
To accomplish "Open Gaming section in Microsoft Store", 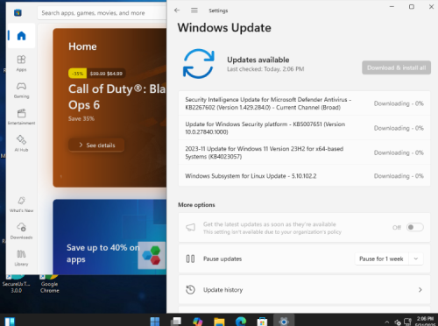I will [21, 90].
